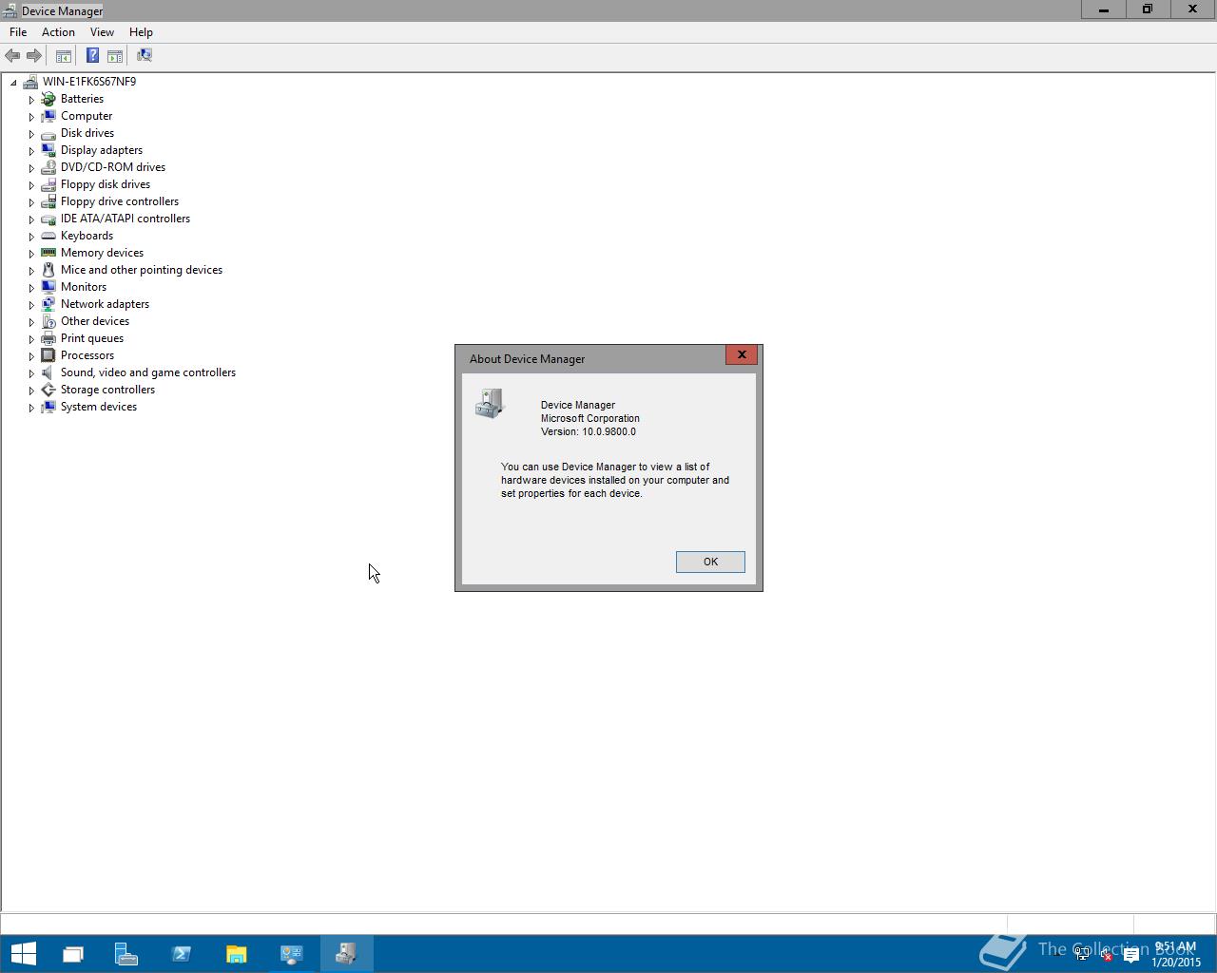Viewport: 1217px width, 973px height.
Task: Expand the Display adapters category arrow
Action: [31, 151]
